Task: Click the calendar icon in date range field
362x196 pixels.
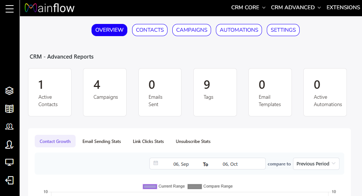Action: (x=156, y=163)
